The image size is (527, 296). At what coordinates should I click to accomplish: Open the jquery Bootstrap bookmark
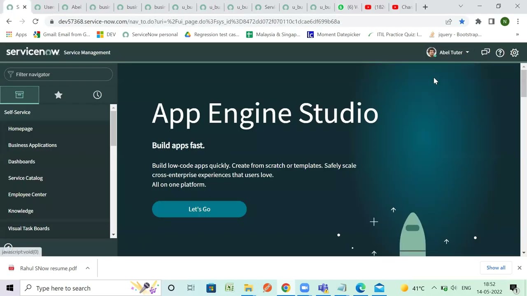455,35
